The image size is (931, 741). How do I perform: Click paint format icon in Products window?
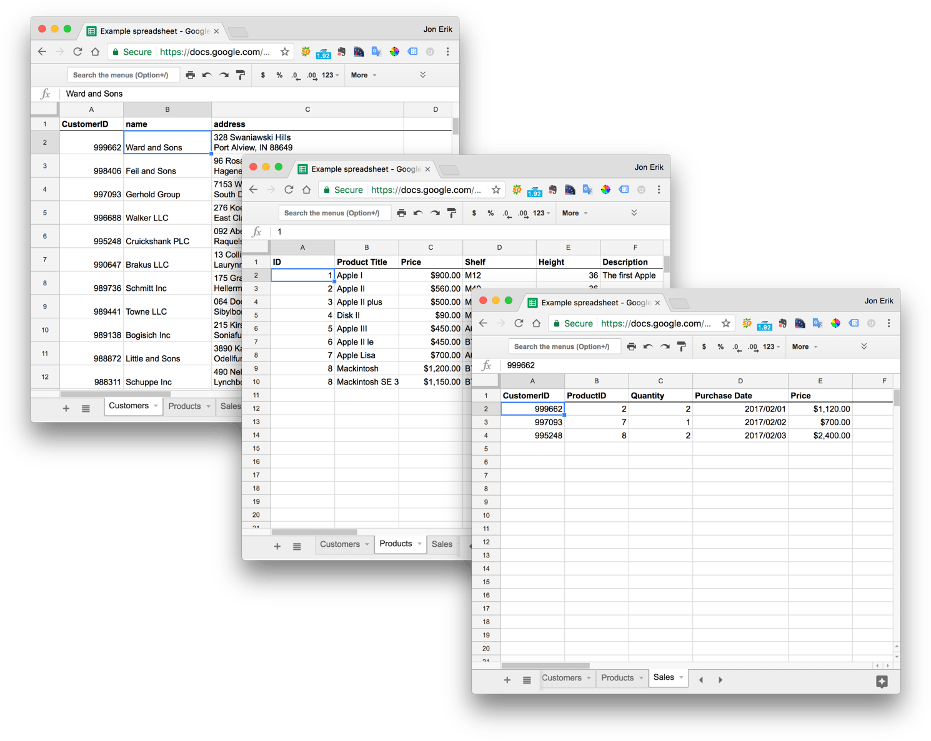tap(452, 213)
